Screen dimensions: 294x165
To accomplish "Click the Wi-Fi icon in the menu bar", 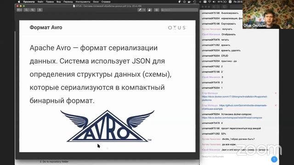I will (x=209, y=2).
